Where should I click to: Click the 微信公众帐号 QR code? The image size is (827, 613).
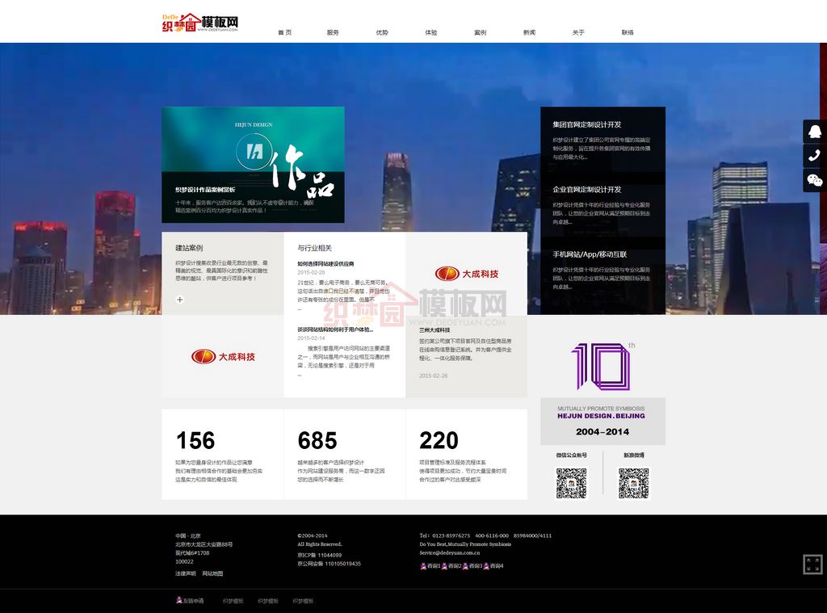(x=571, y=483)
